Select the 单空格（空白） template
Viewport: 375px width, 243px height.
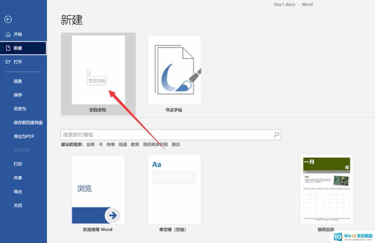(x=174, y=189)
